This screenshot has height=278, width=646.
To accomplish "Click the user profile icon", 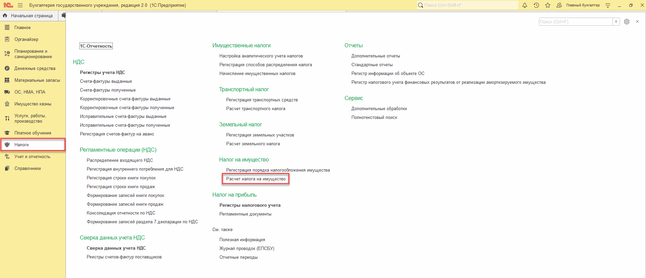I will (559, 5).
